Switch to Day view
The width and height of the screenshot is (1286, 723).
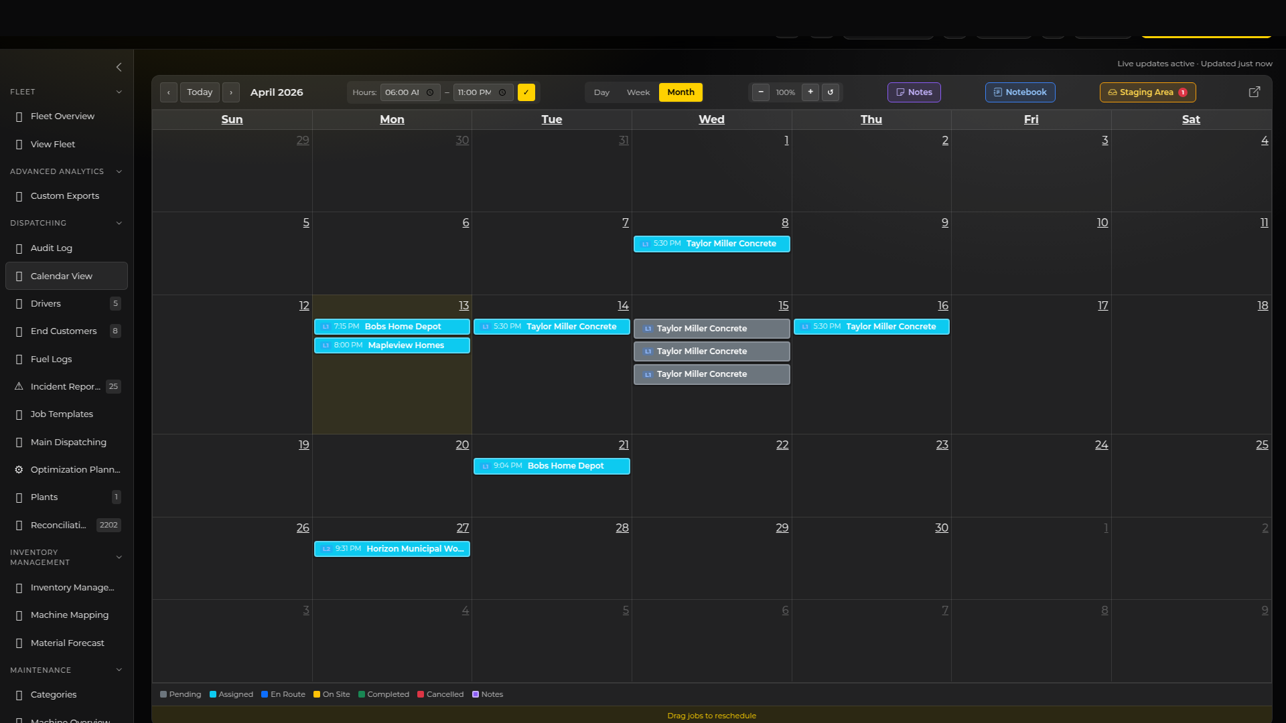(x=601, y=92)
